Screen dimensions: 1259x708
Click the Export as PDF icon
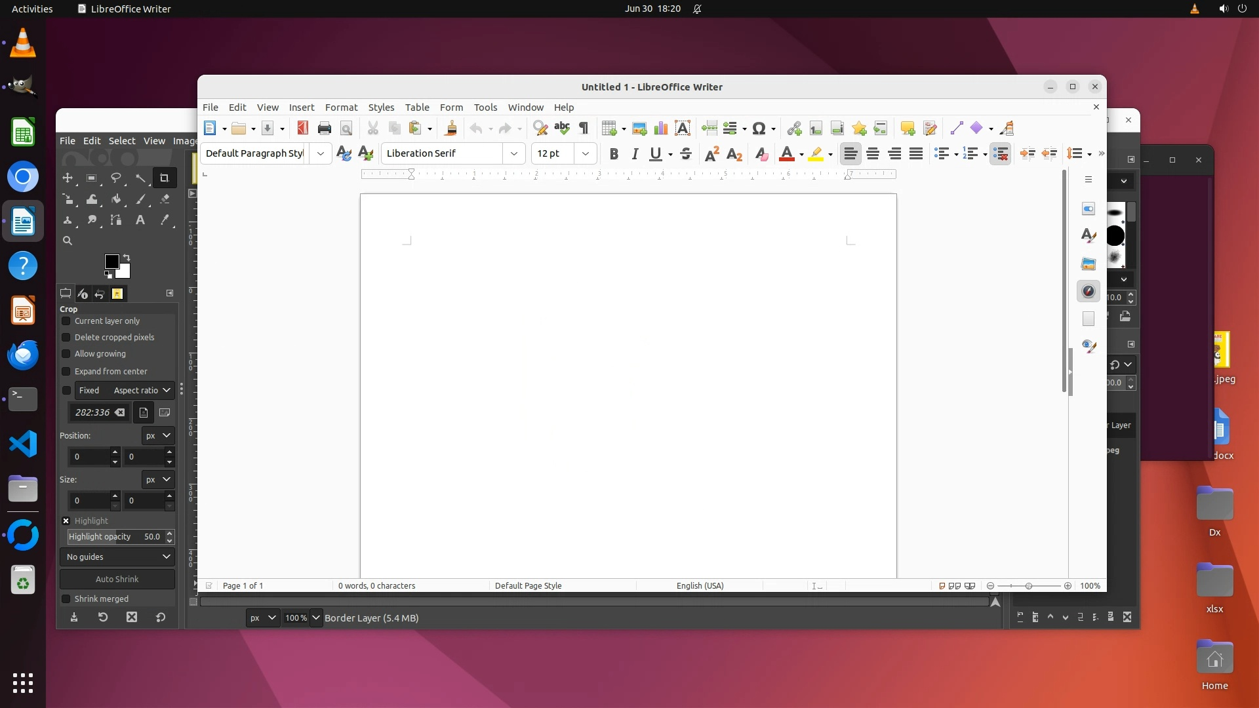click(x=302, y=128)
